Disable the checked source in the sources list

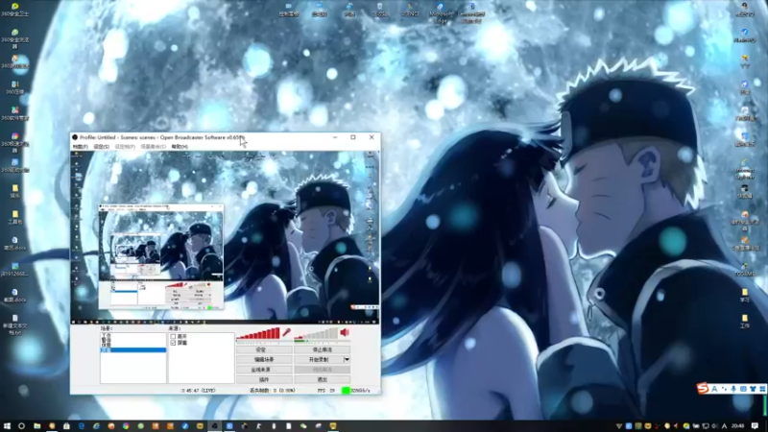[173, 343]
